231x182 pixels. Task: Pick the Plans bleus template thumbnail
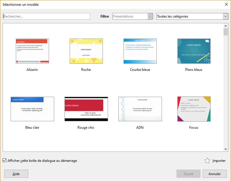point(194,51)
